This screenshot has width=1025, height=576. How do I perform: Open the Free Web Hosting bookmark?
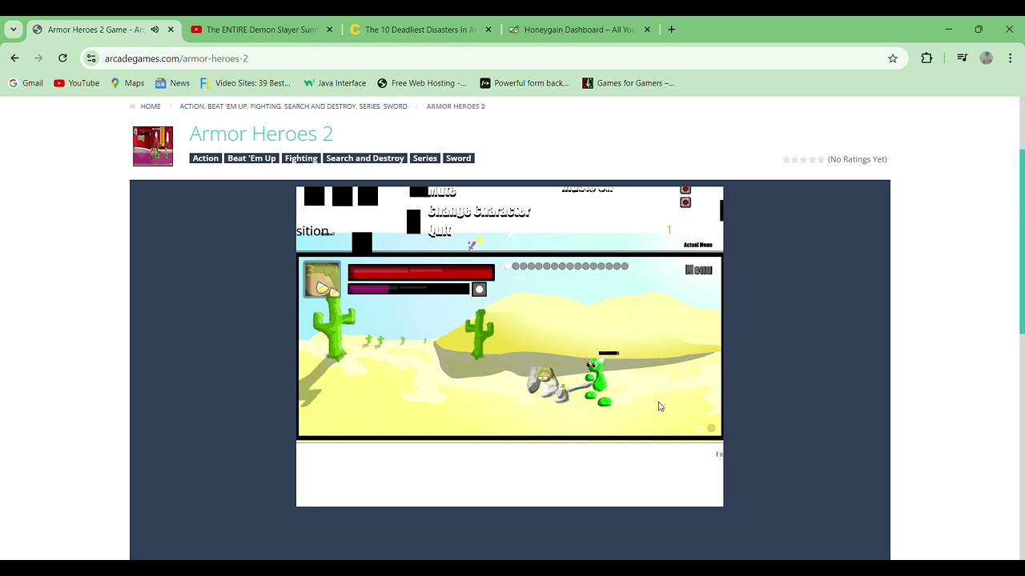(422, 83)
